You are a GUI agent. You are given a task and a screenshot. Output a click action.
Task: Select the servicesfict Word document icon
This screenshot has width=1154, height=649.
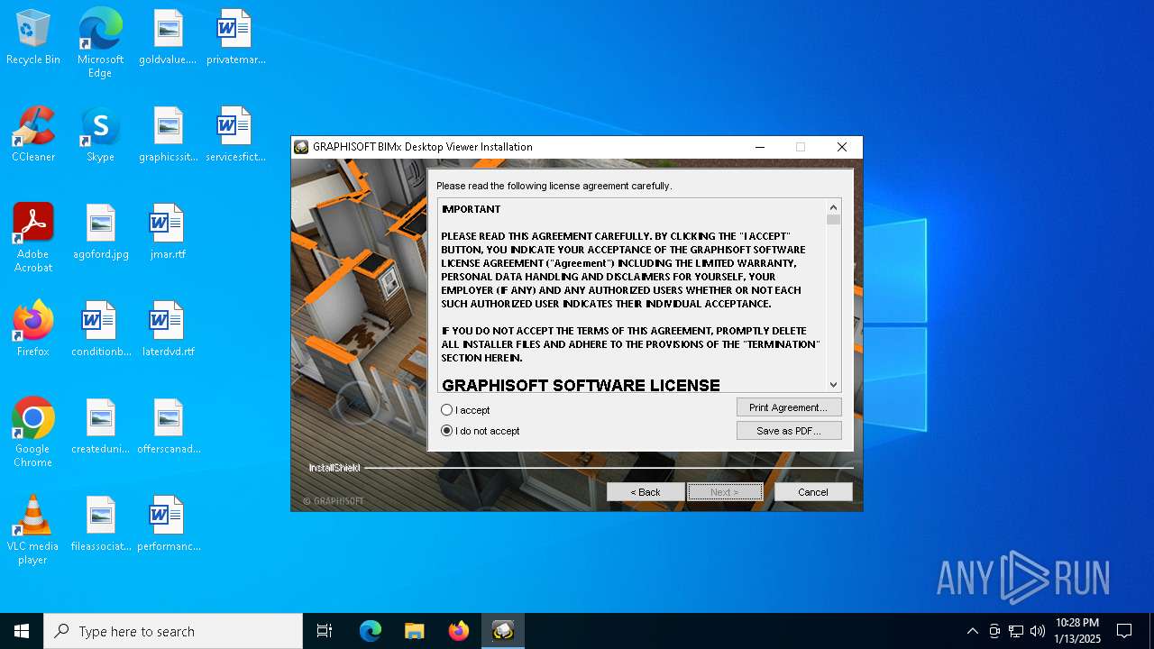235,135
